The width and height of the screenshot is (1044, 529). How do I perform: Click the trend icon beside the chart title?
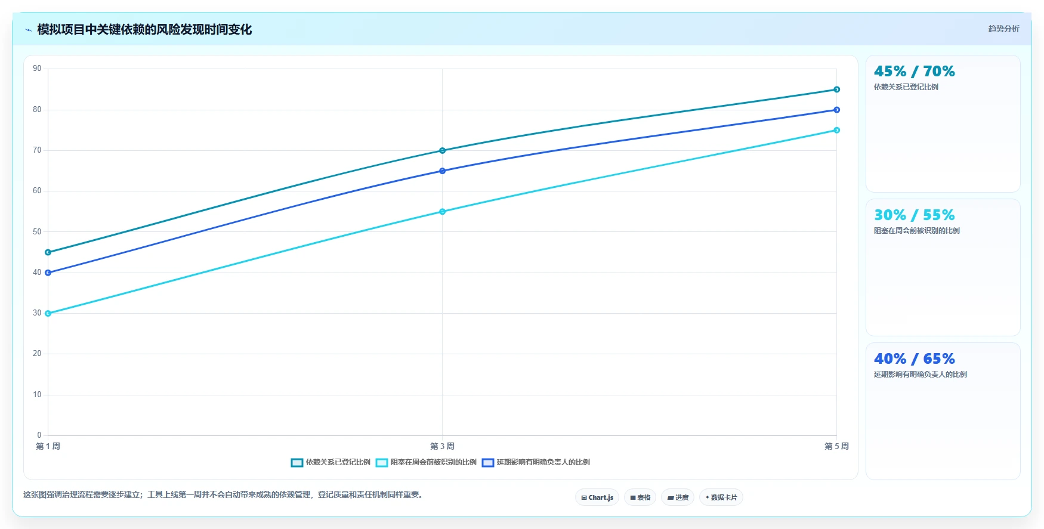tap(28, 30)
